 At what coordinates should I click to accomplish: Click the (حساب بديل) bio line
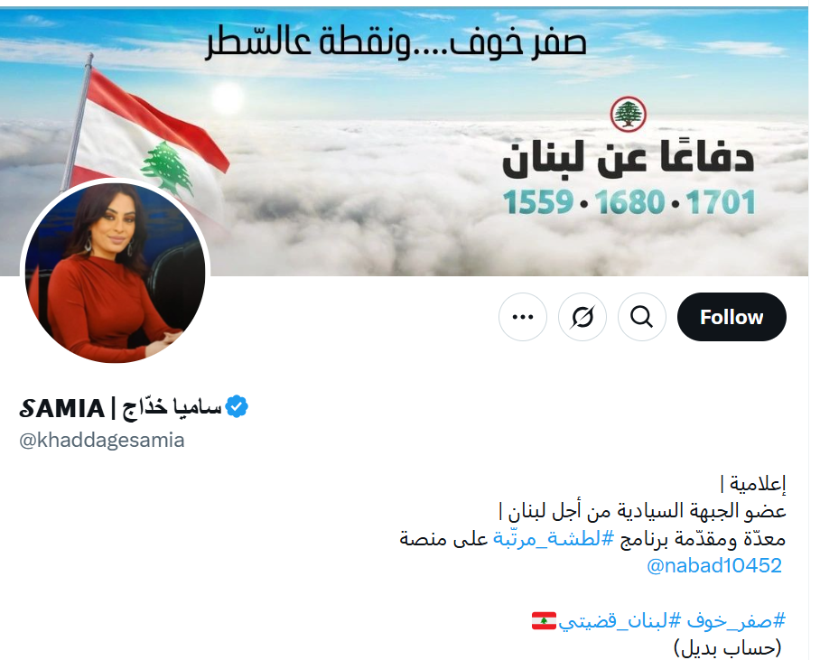click(728, 648)
